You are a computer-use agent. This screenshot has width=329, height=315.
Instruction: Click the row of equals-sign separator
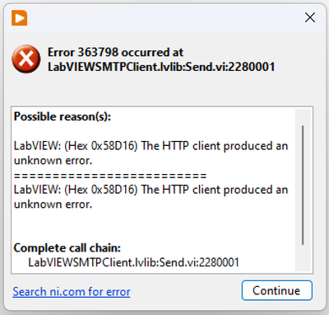point(110,176)
